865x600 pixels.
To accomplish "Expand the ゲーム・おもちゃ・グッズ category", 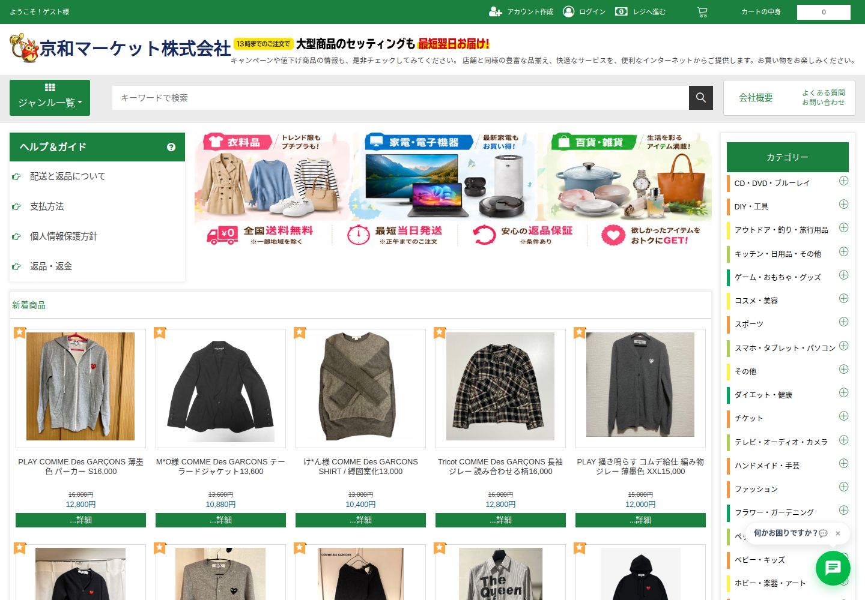I will point(843,275).
